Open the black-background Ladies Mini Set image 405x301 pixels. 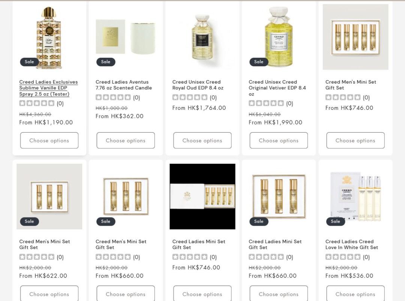(x=202, y=196)
